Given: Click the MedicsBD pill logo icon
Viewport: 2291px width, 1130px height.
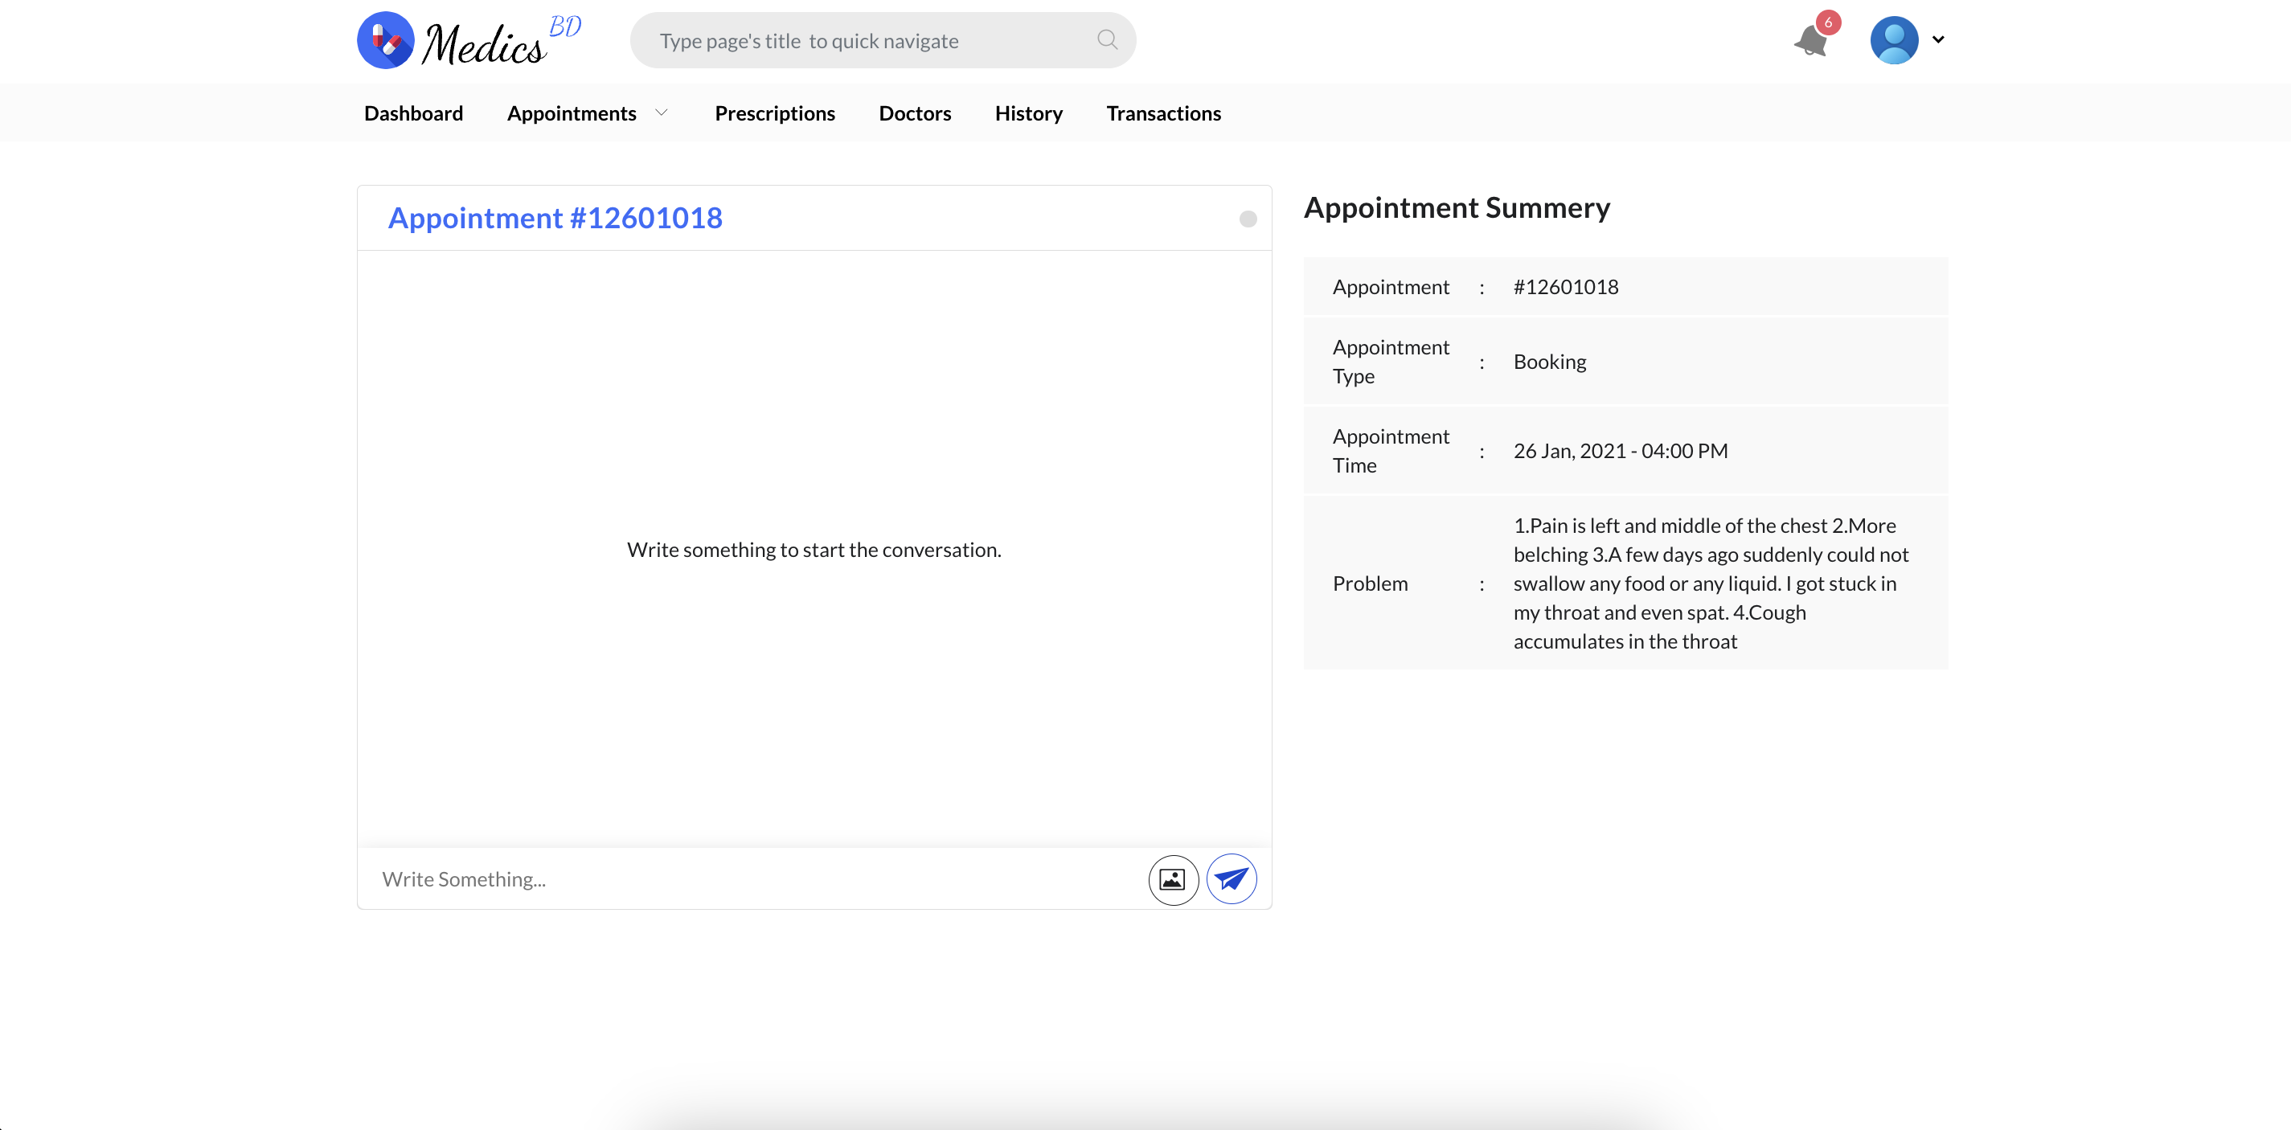Looking at the screenshot, I should point(385,40).
